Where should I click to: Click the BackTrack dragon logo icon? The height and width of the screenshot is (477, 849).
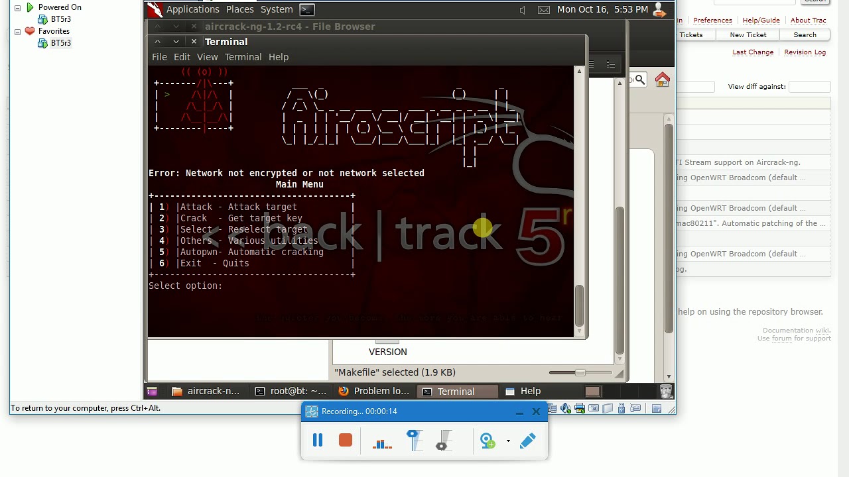click(155, 9)
